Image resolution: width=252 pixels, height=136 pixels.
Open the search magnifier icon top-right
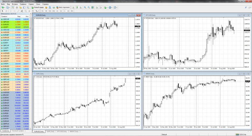246,8
